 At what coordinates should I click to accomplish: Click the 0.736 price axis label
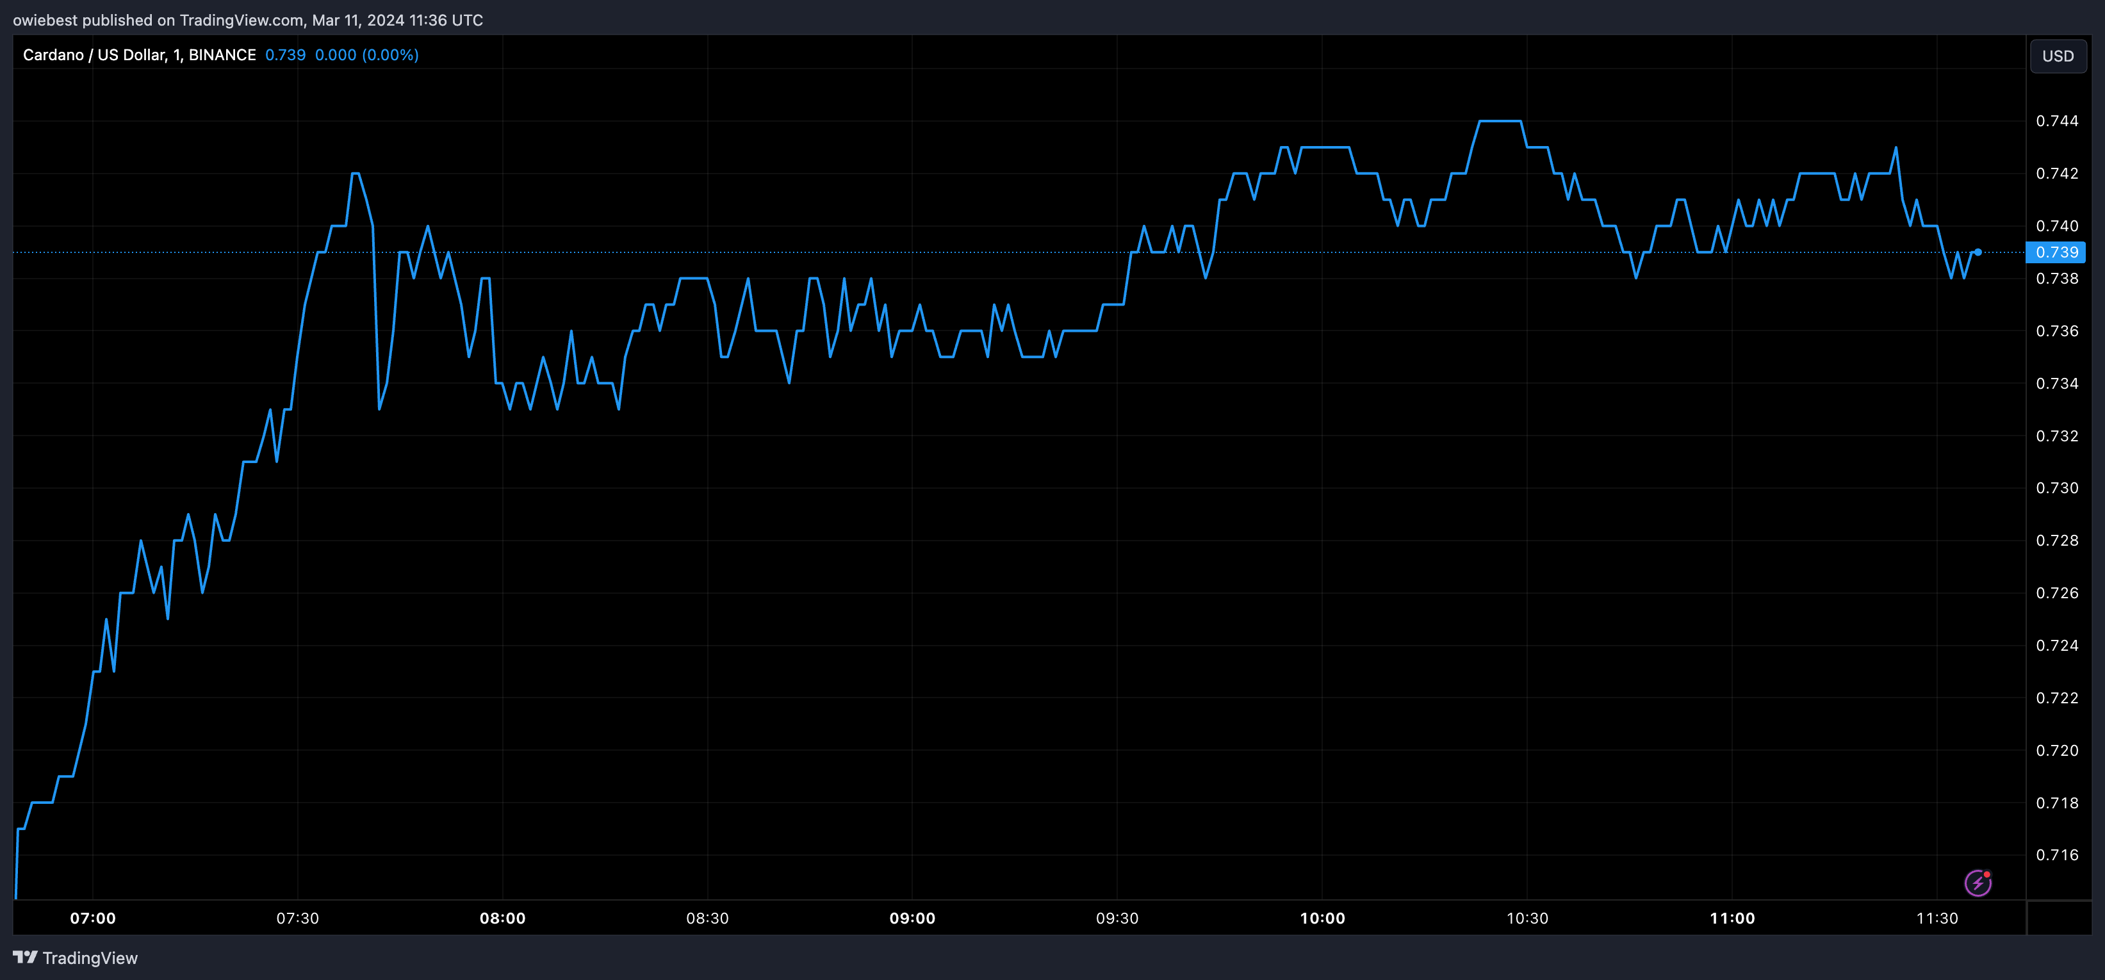click(2057, 331)
